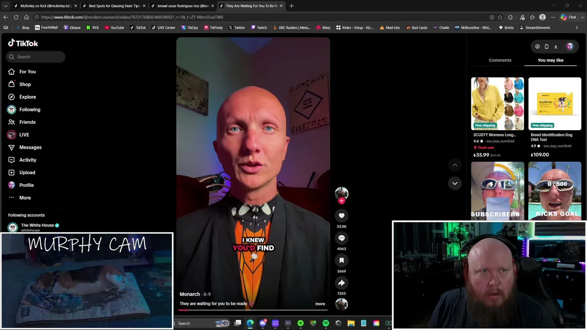This screenshot has height=330, width=587.
Task: Open the Breed Identification Dog DNA Test thumbnail
Action: coord(554,104)
